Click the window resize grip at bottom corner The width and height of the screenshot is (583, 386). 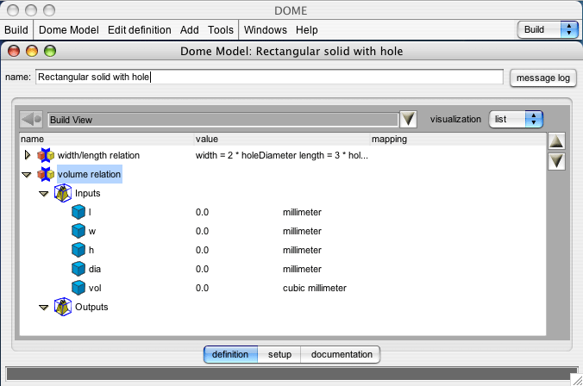coord(577,380)
